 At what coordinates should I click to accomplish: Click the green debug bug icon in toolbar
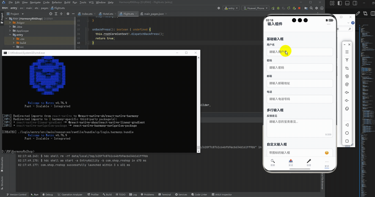[x=278, y=8]
